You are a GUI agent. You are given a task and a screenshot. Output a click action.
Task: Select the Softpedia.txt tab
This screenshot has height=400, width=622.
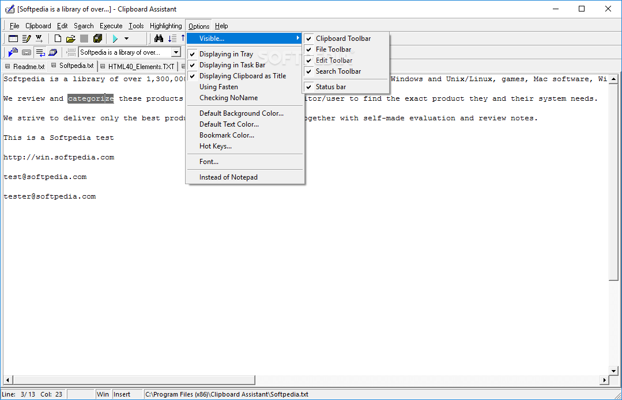click(x=73, y=66)
